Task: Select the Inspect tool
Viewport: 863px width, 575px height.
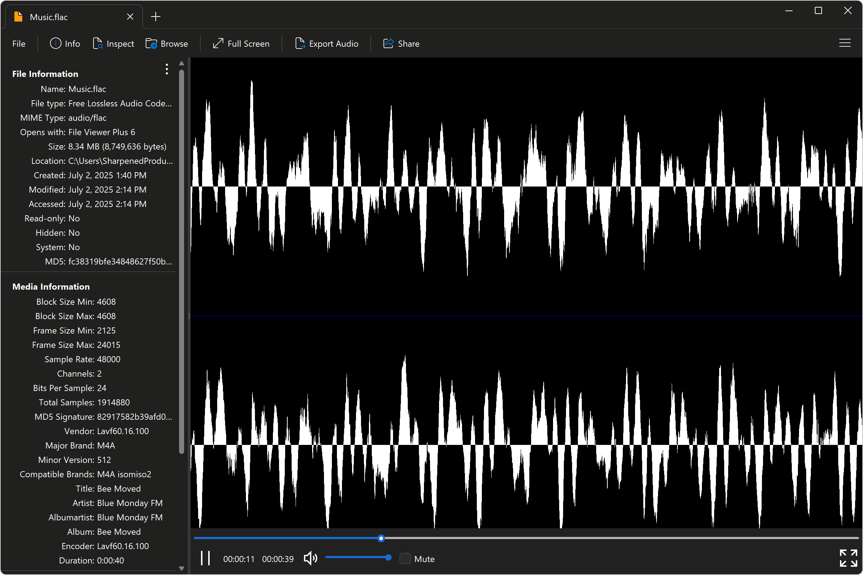Action: tap(114, 43)
